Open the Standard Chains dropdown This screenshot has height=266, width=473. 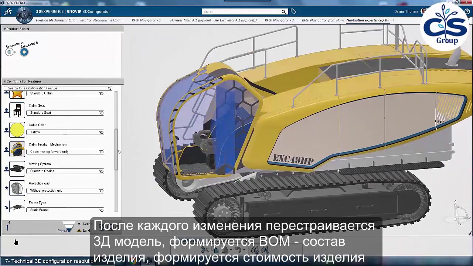coord(65,171)
